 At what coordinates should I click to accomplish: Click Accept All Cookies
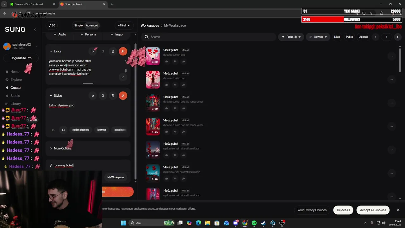[373, 210]
